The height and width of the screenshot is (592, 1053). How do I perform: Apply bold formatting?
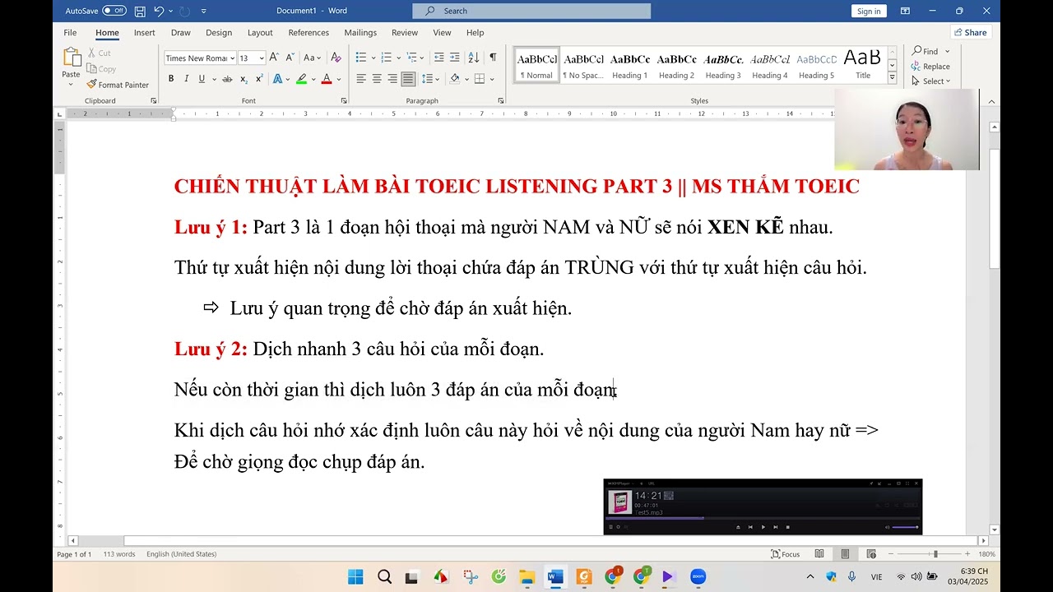pos(171,79)
